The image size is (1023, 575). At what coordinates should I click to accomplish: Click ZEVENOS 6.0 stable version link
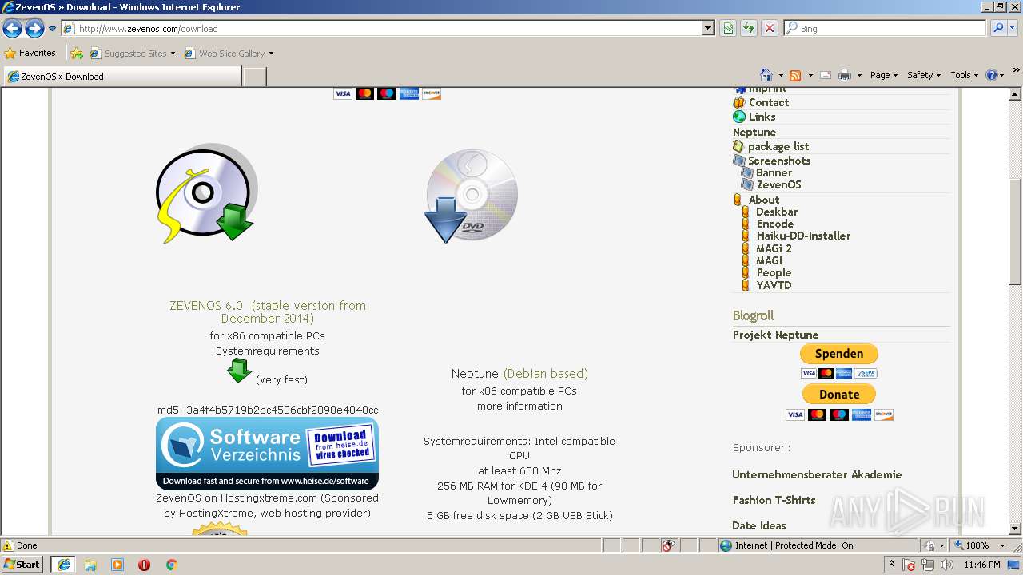pyautogui.click(x=268, y=311)
